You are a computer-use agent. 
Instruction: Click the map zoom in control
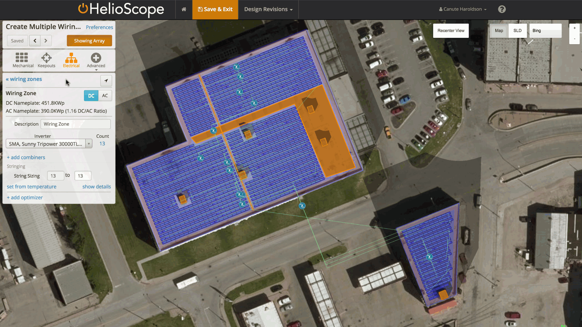coord(575,28)
